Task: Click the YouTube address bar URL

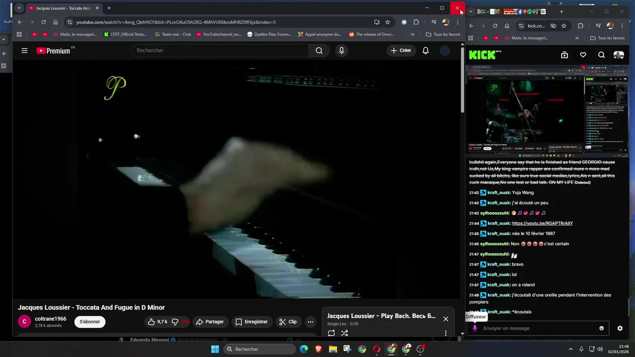Action: (x=176, y=22)
